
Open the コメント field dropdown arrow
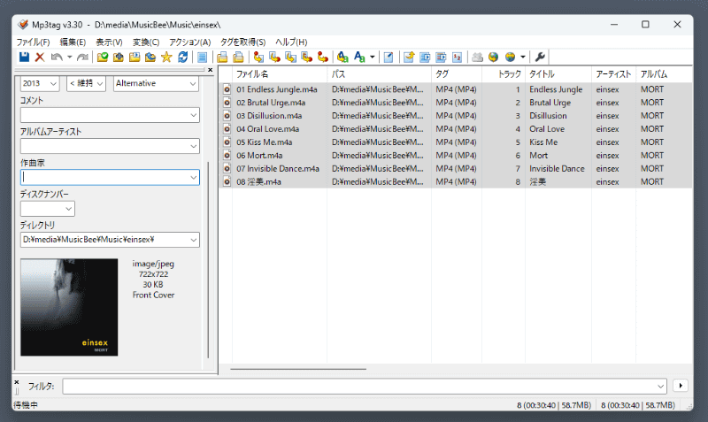(x=193, y=115)
